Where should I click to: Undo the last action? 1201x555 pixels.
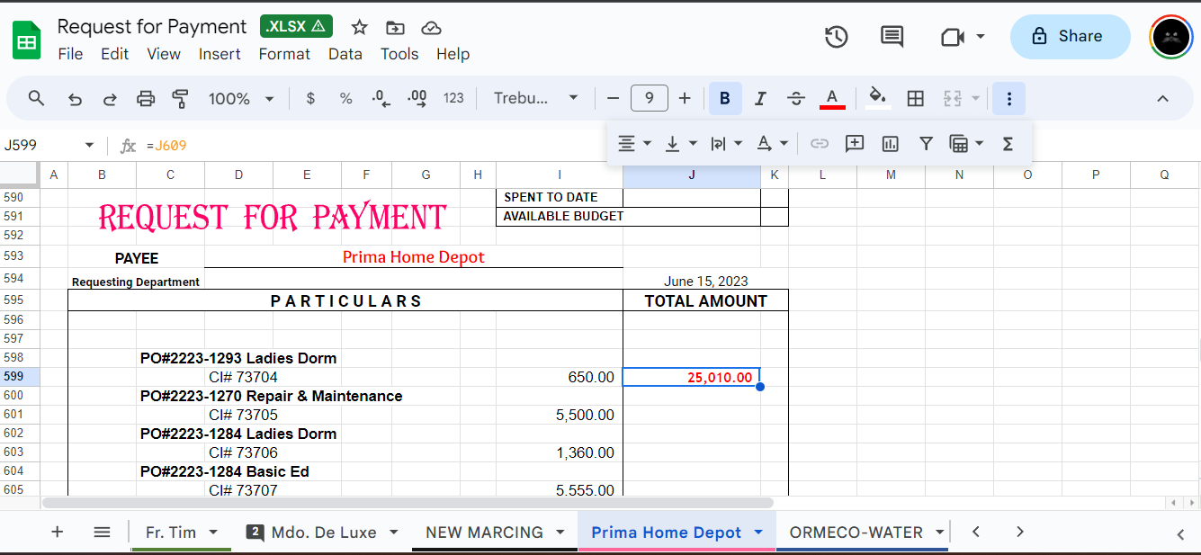click(76, 99)
